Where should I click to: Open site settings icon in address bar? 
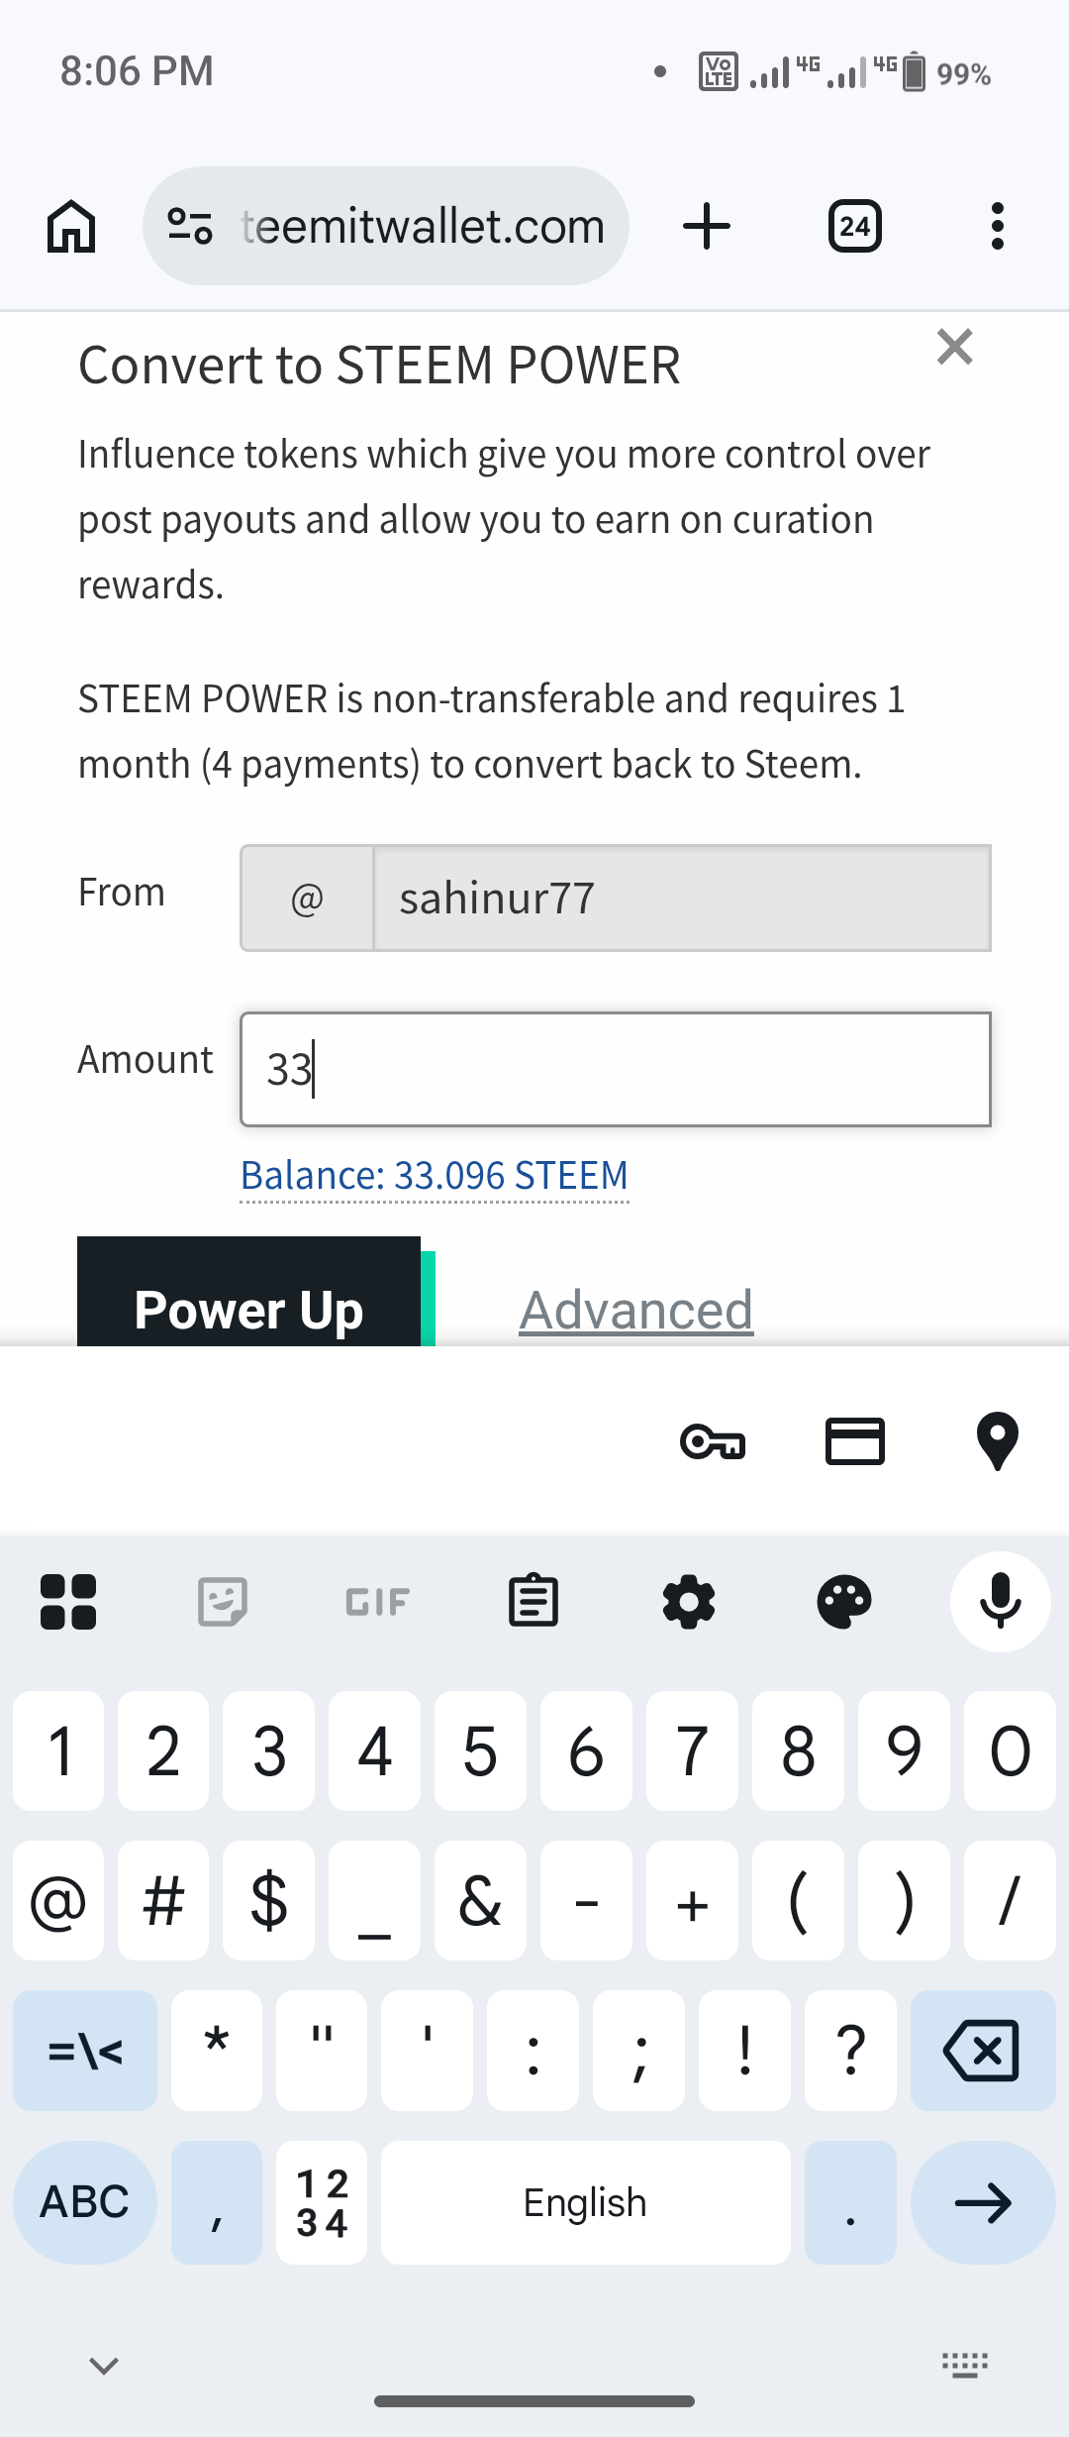point(190,227)
